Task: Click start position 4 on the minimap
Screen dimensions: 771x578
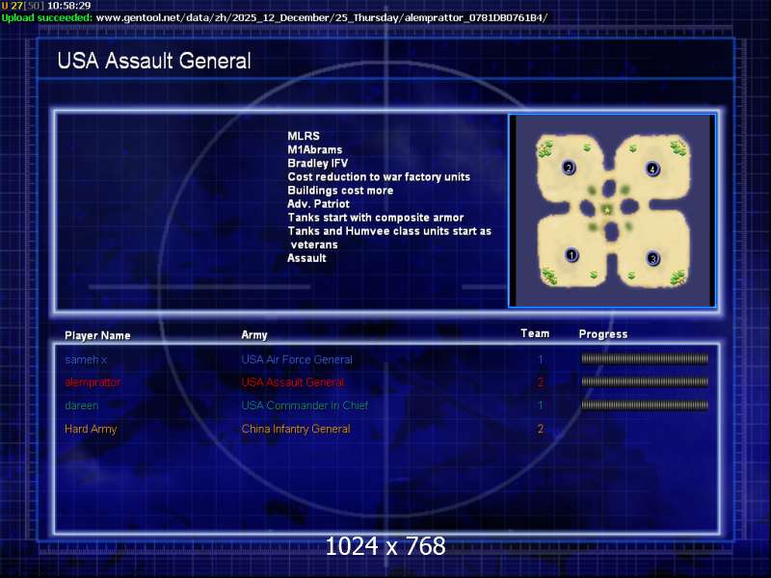Action: [652, 170]
